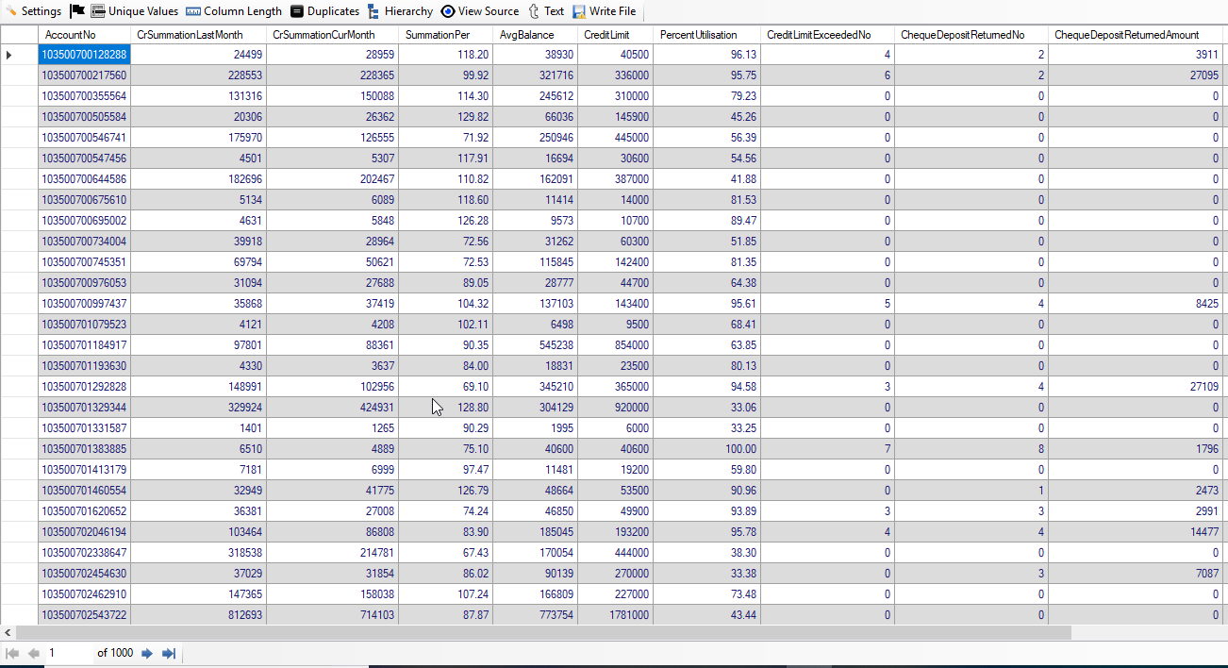This screenshot has height=668, width=1228.
Task: Go to the next page arrow
Action: (x=147, y=653)
